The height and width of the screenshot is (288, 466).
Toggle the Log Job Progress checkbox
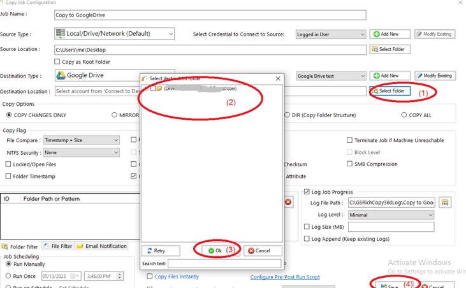(307, 192)
